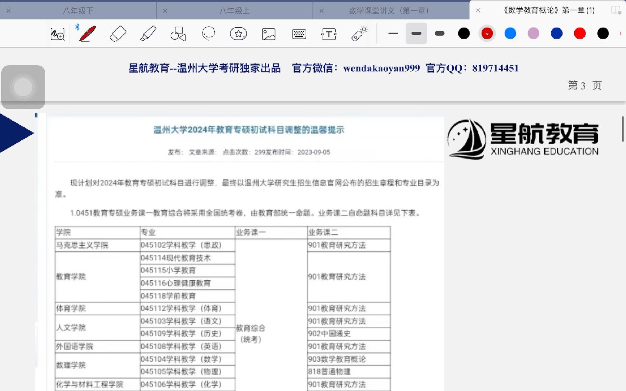Click cell 045112学科教学（体育）

tap(187, 308)
